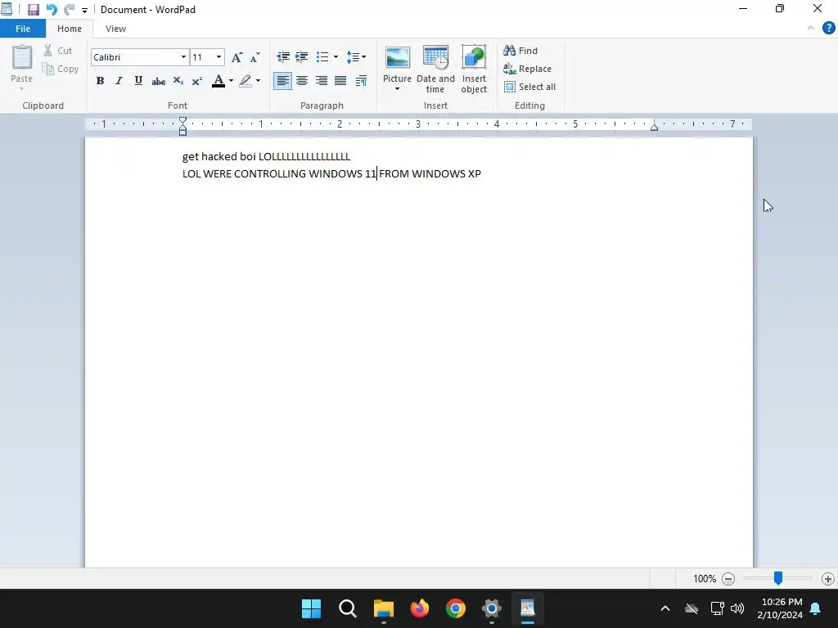
Task: Open taskbar Search
Action: click(x=347, y=608)
